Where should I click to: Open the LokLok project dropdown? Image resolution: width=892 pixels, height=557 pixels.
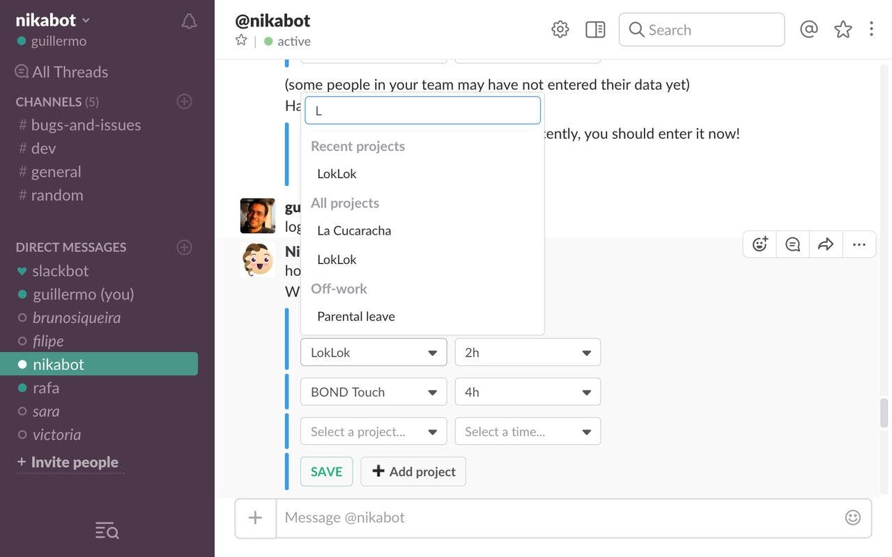[x=374, y=352]
